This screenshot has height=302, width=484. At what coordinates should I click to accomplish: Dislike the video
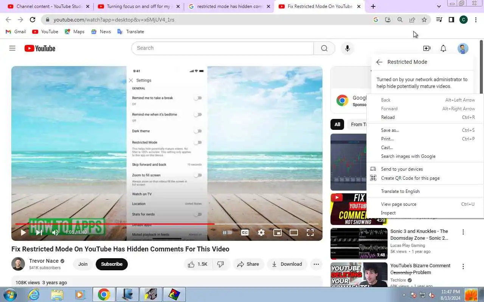[221, 264]
